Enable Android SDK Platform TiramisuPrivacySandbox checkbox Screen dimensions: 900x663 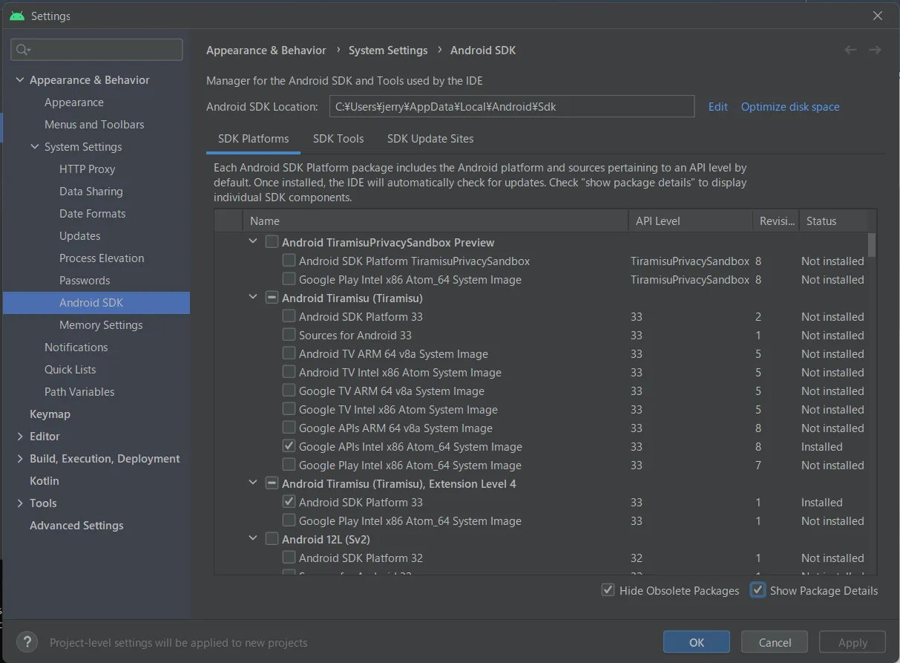(289, 261)
